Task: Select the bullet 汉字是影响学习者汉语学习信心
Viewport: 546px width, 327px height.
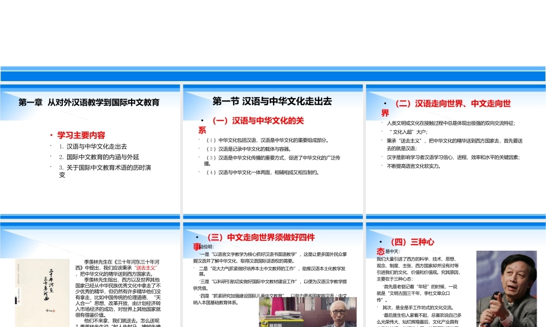Action: click(x=453, y=158)
